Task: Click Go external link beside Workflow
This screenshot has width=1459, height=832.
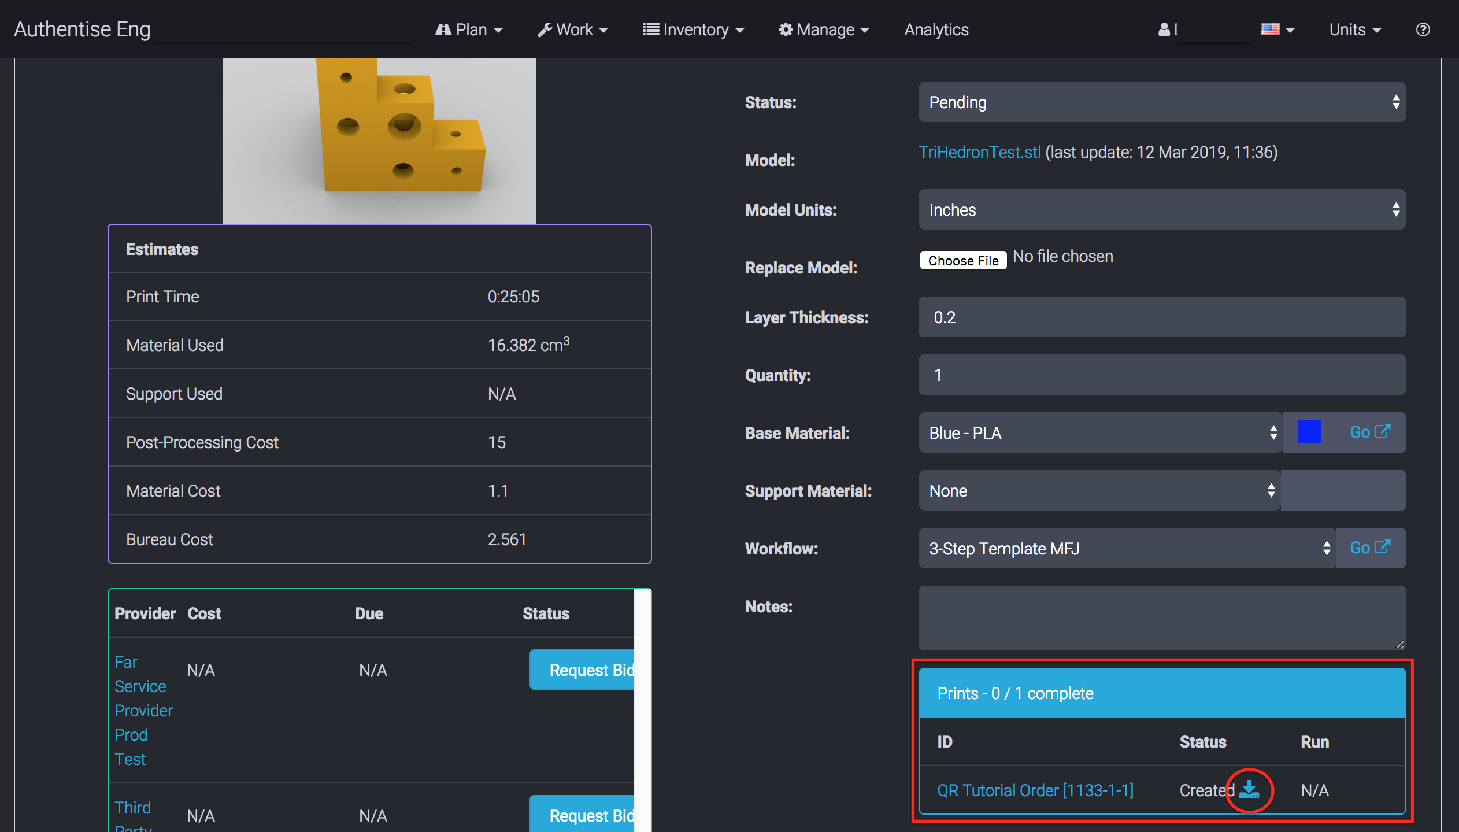Action: pos(1369,548)
